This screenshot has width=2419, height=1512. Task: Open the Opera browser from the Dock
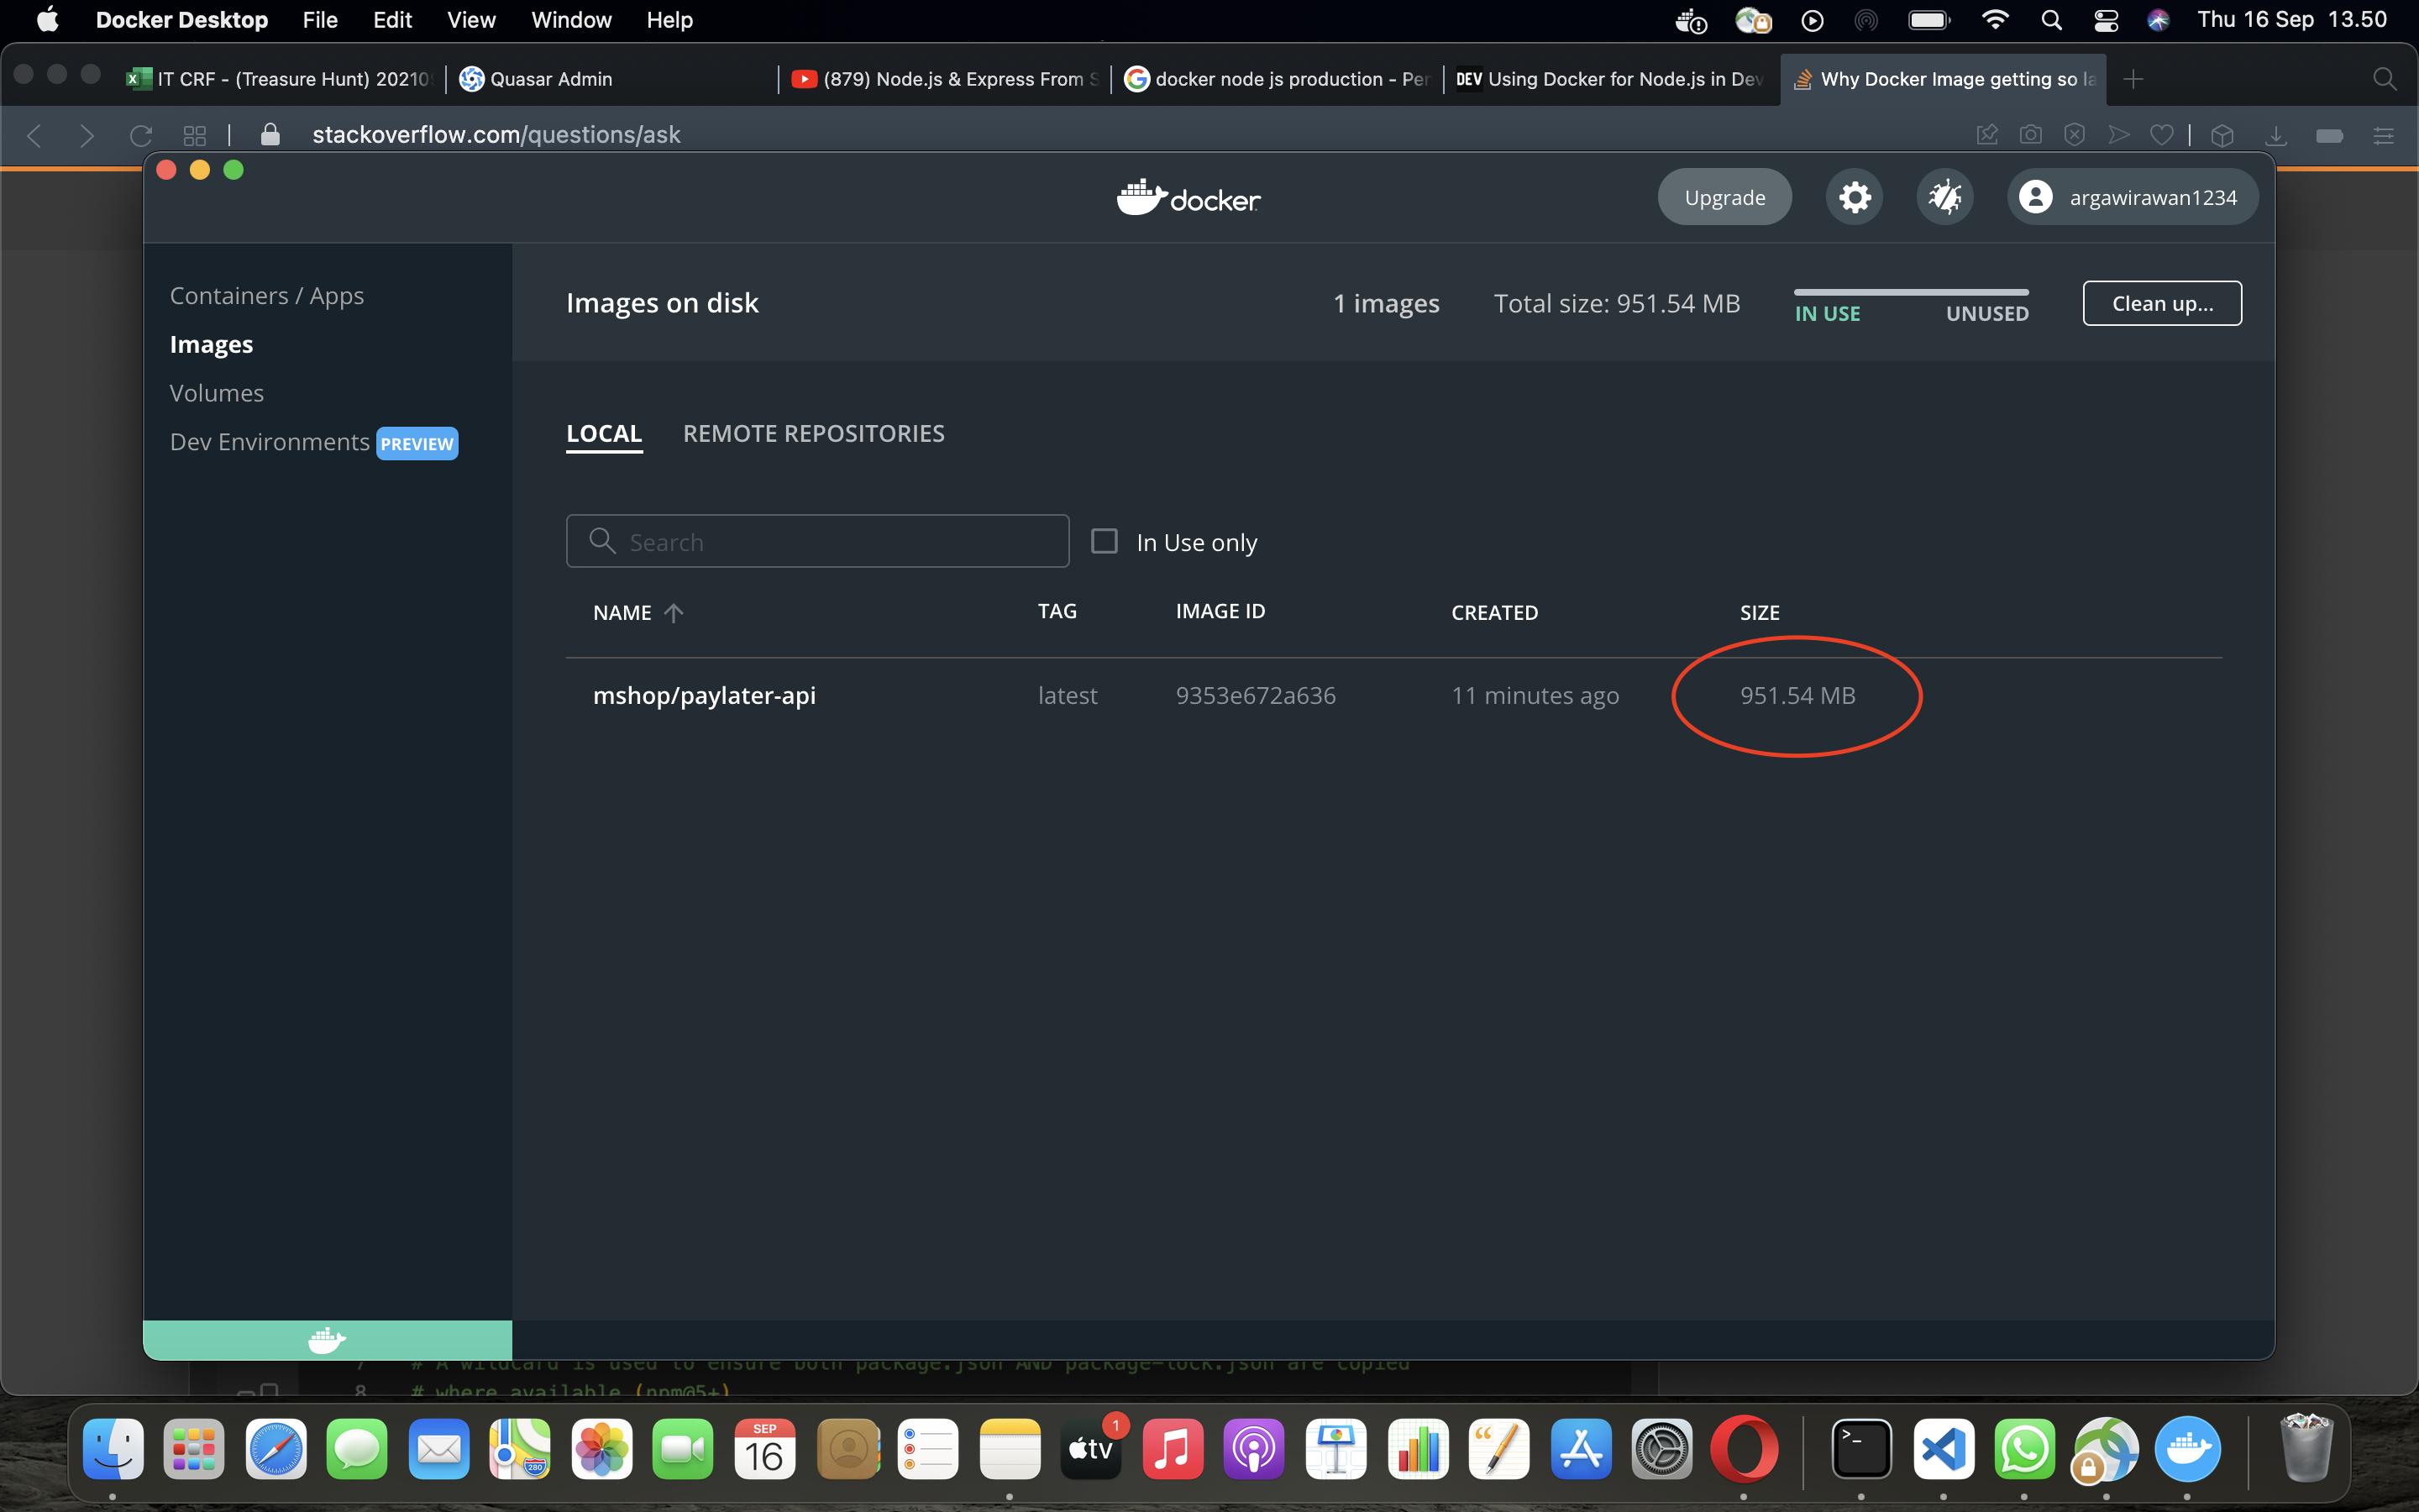tap(1745, 1449)
